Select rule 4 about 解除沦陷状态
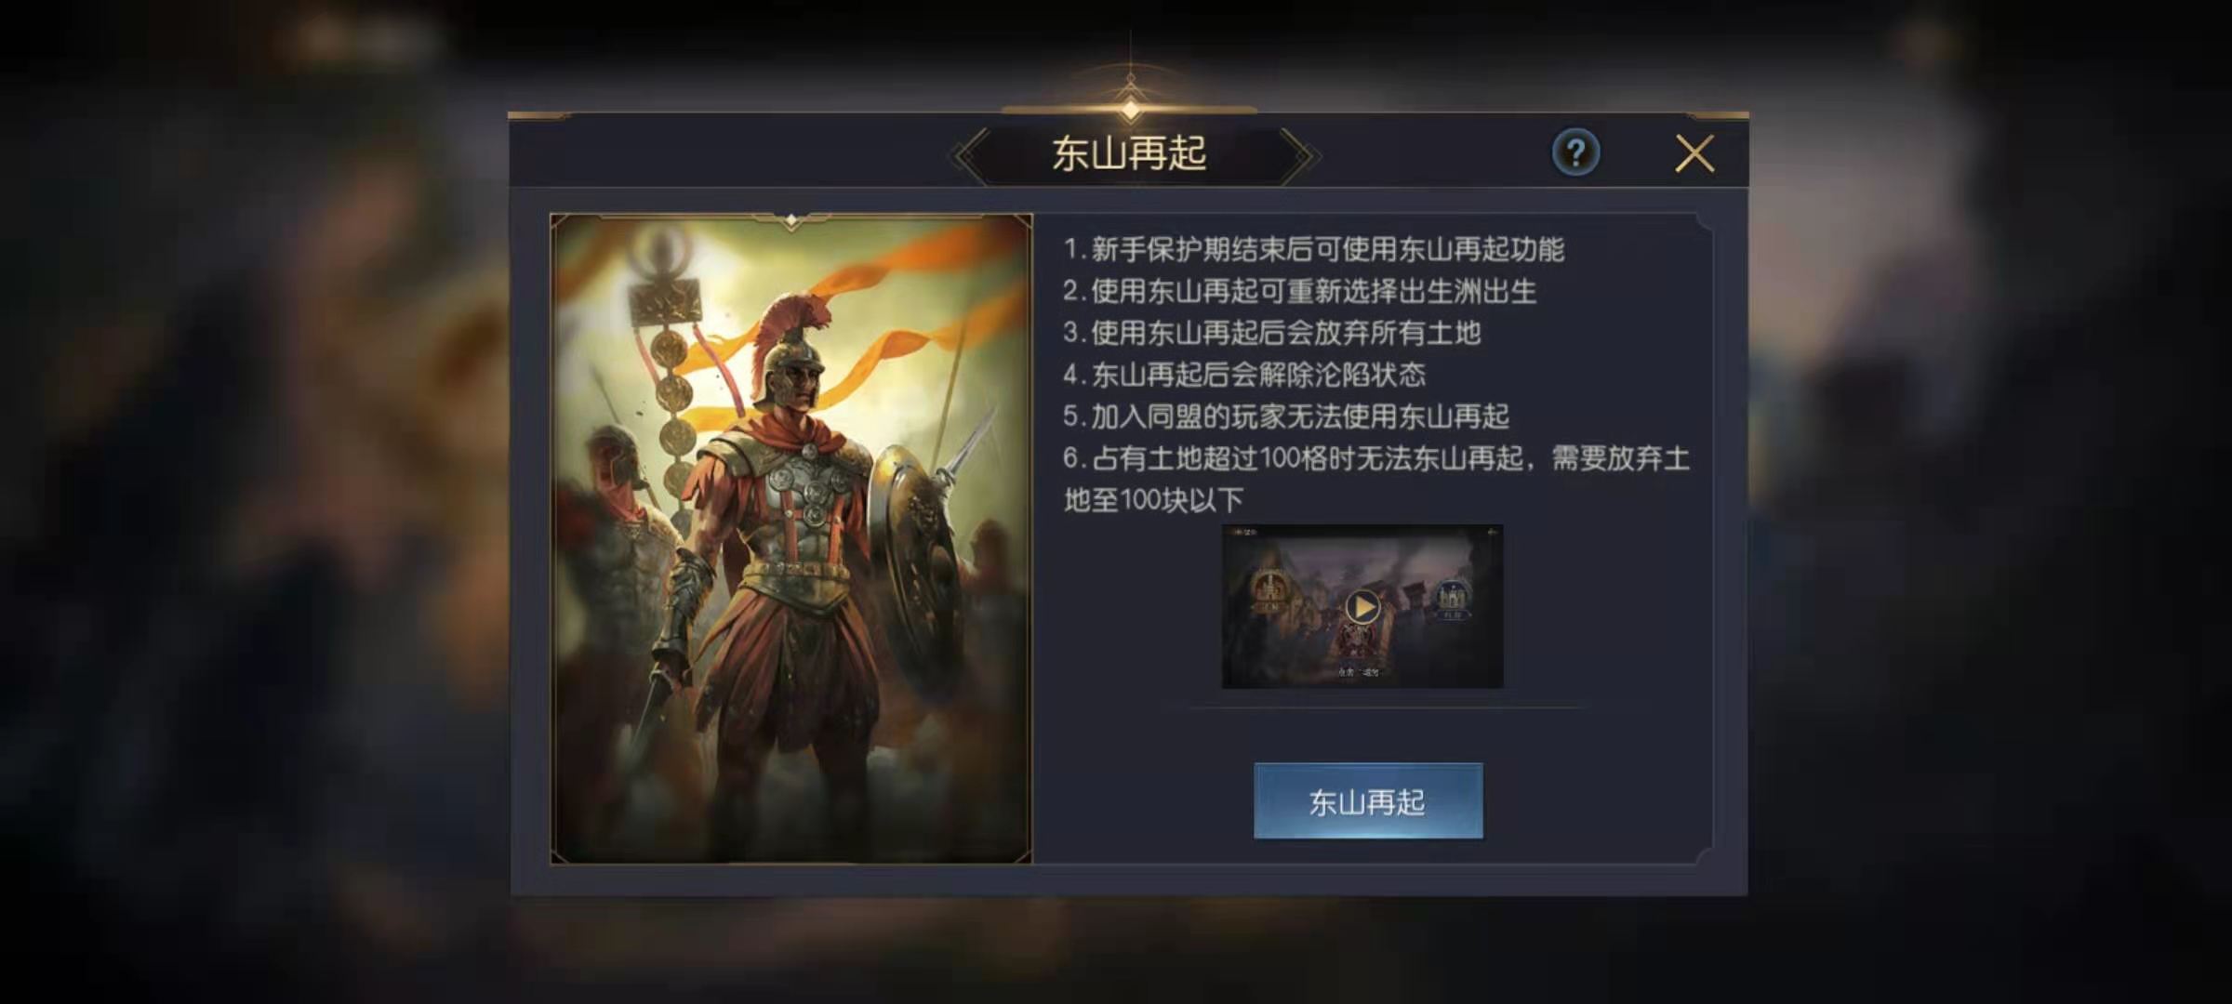 [1243, 375]
